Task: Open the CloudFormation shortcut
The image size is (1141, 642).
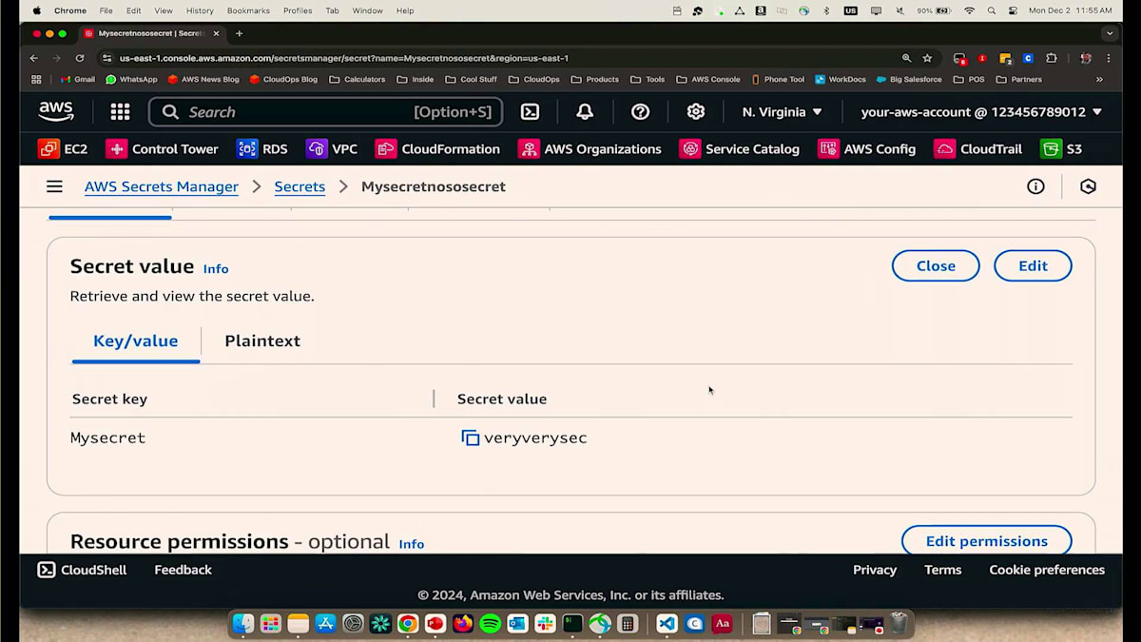Action: point(437,149)
